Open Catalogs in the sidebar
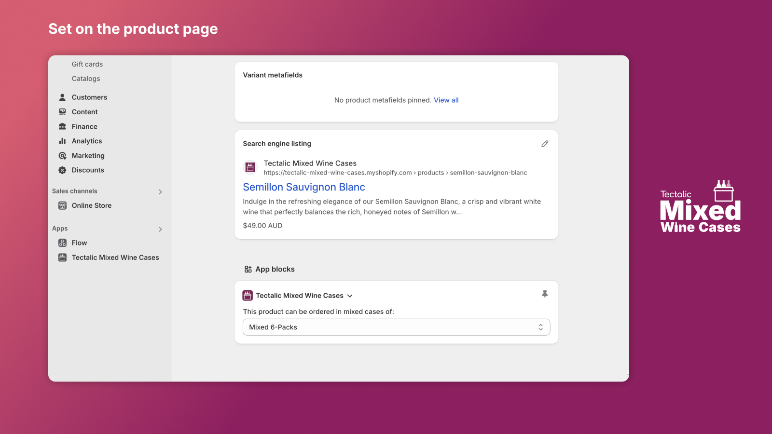The image size is (772, 434). point(86,79)
